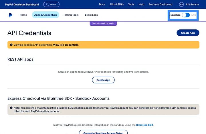Click the outlined Create App button
The width and height of the screenshot is (206, 134).
point(103,80)
